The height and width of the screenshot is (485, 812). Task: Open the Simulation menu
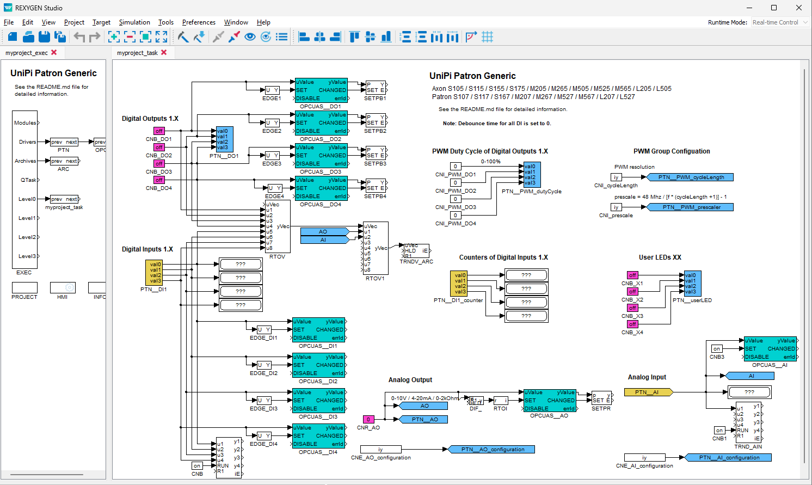click(134, 22)
